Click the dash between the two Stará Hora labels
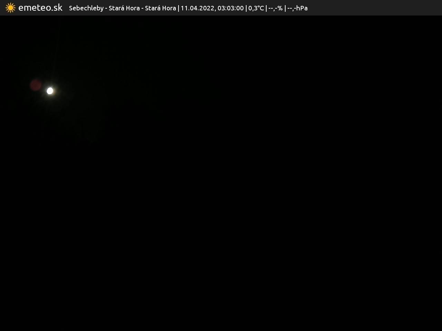Image resolution: width=442 pixels, height=331 pixels. (x=142, y=8)
